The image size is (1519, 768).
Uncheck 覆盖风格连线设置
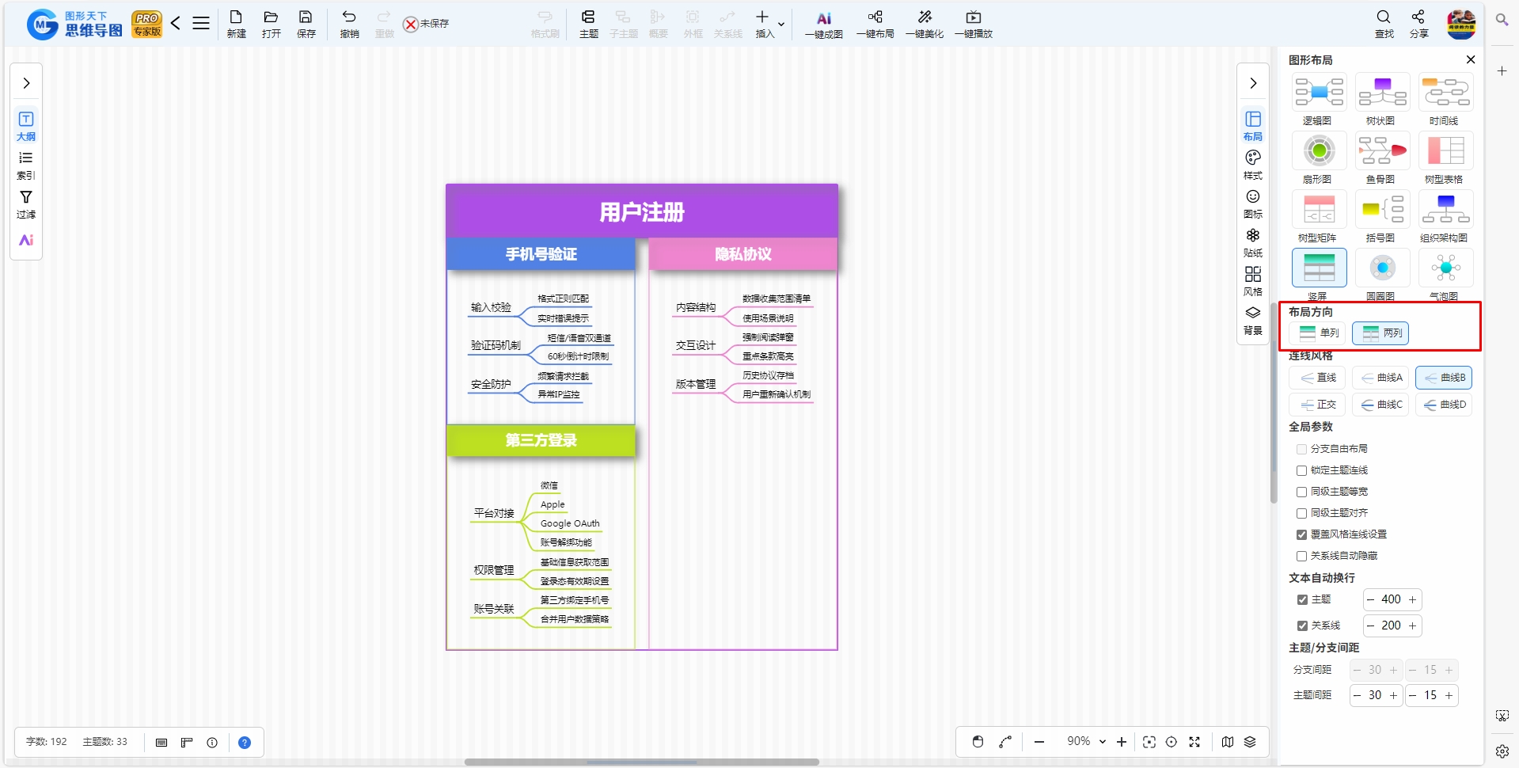(x=1301, y=534)
